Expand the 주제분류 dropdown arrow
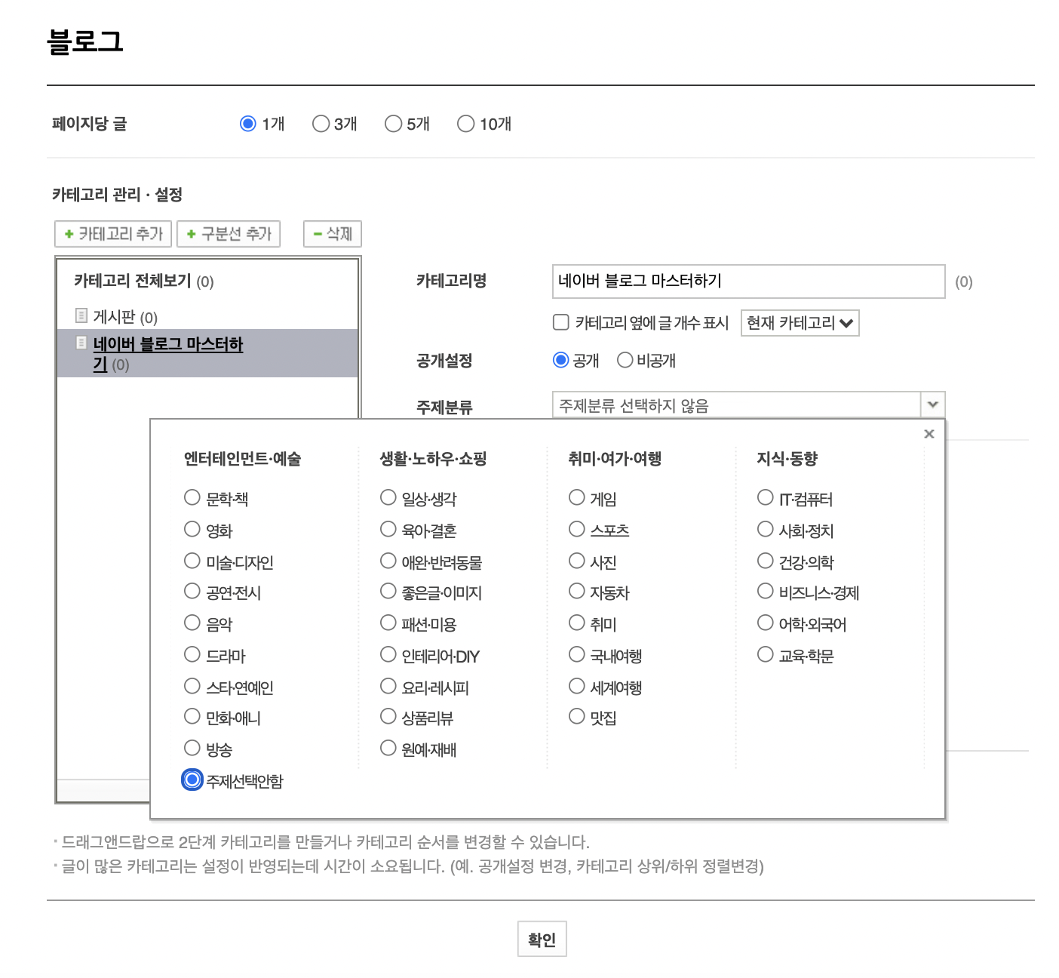This screenshot has height=978, width=1059. click(933, 404)
